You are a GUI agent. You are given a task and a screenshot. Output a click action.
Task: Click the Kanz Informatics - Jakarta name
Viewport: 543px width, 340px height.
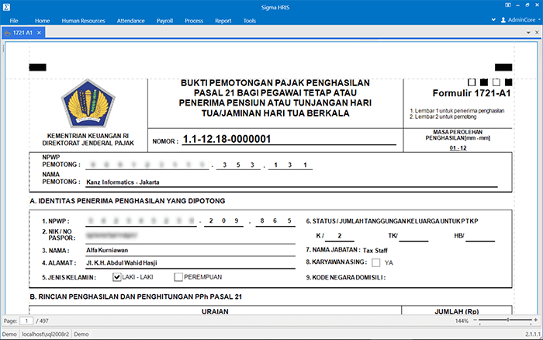click(x=123, y=182)
